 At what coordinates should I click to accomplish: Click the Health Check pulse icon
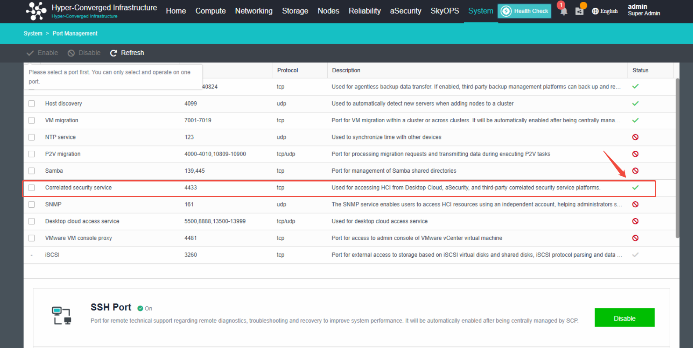506,11
